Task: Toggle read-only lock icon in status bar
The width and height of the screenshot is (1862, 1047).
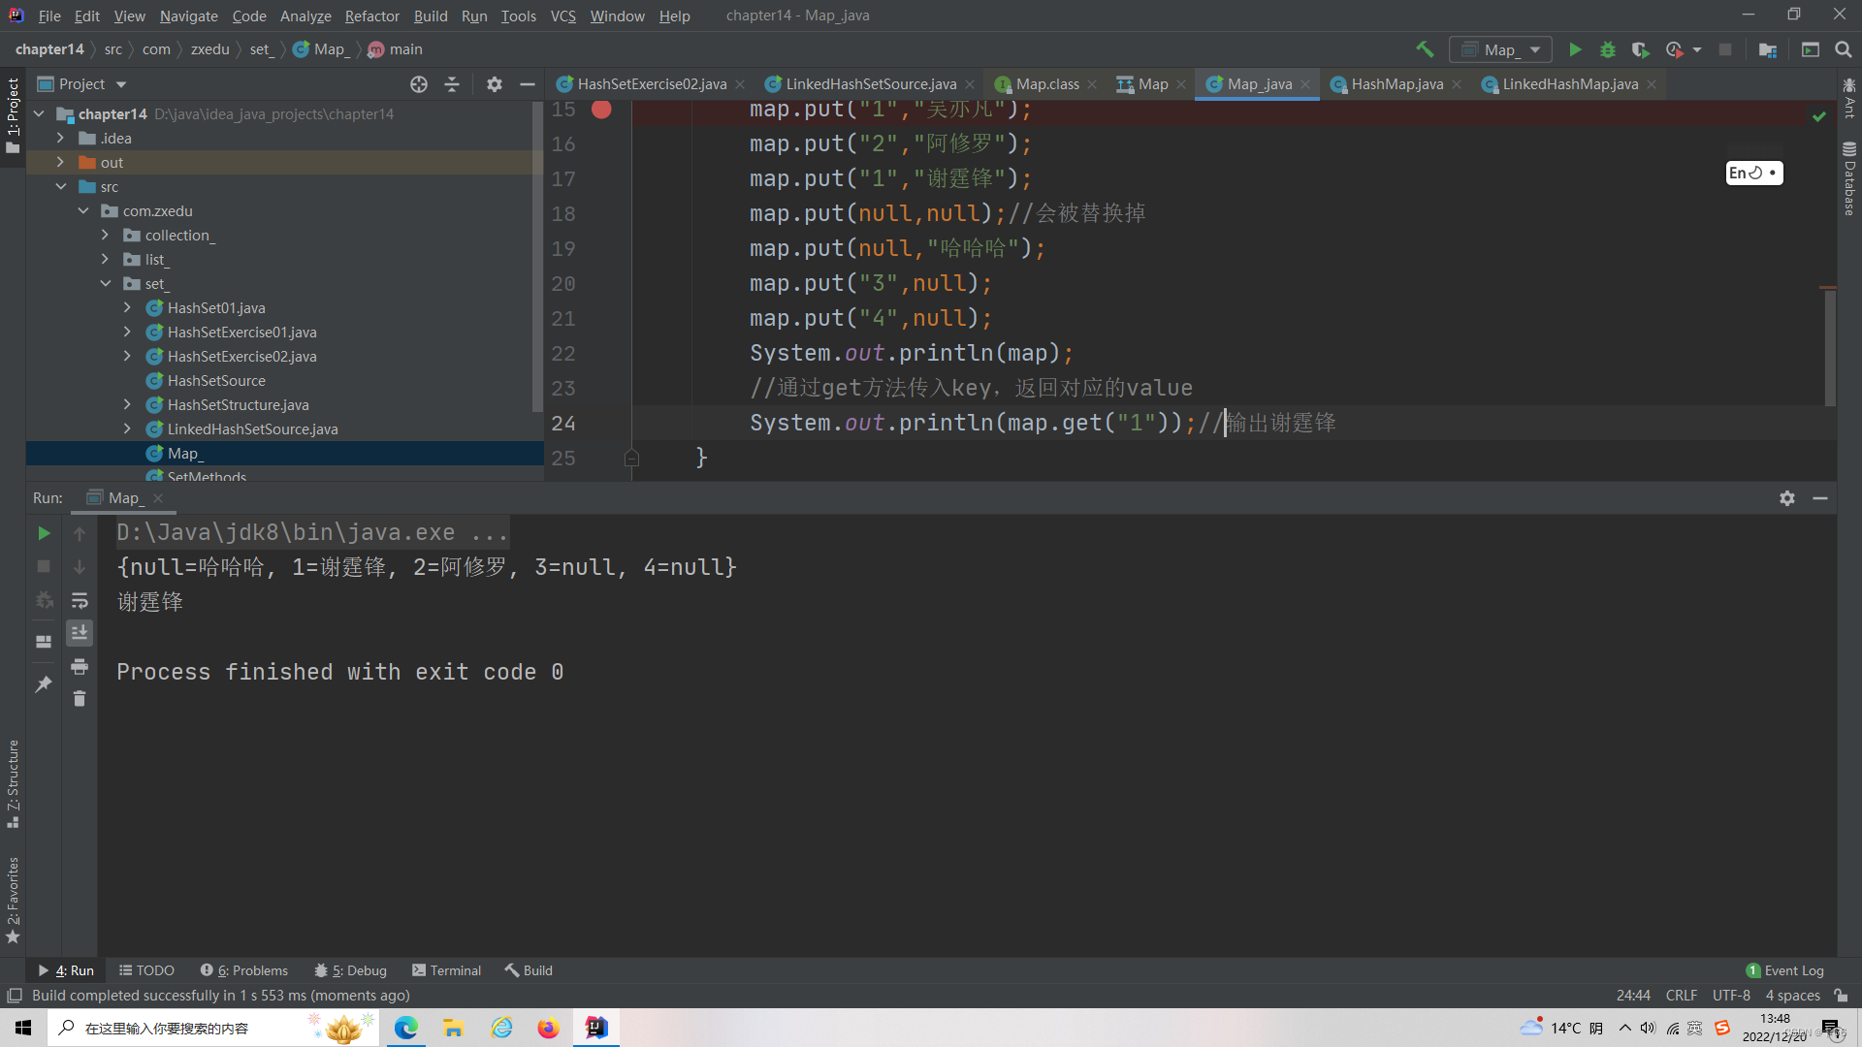Action: point(1841,996)
